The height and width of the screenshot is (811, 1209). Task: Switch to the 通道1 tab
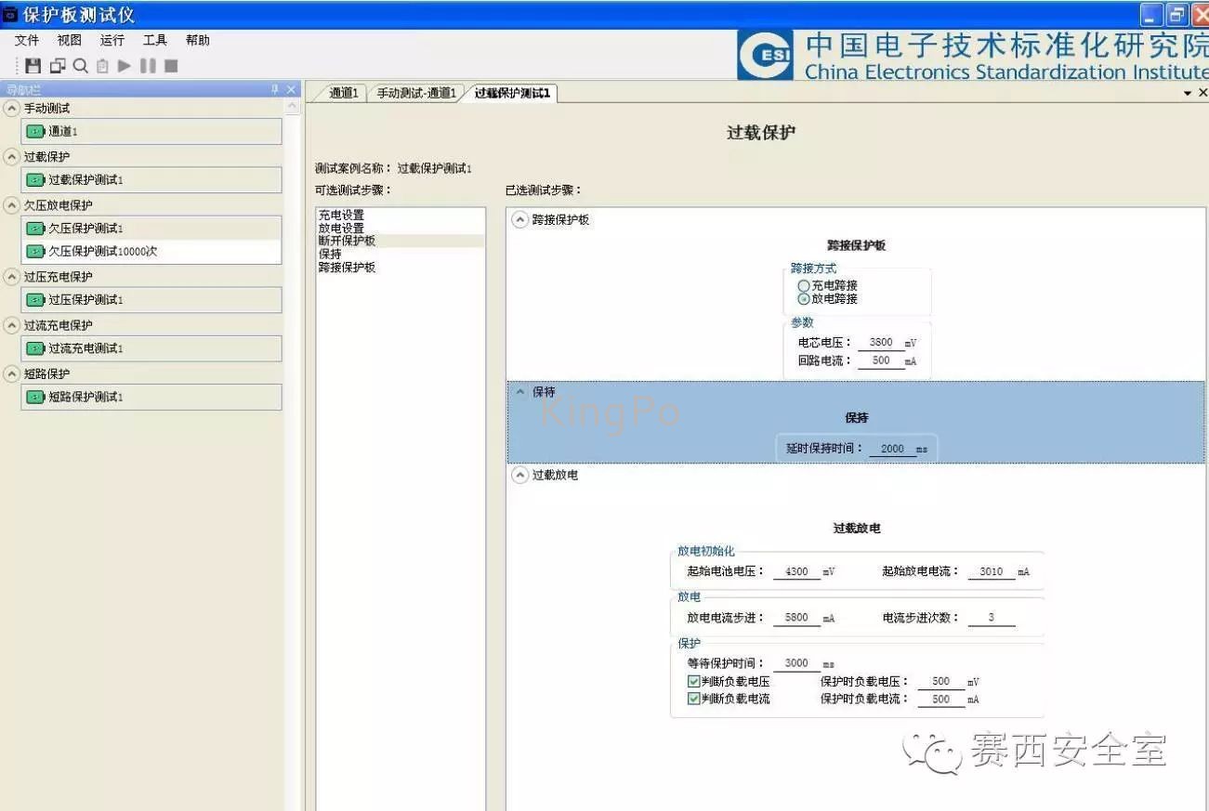click(x=343, y=93)
